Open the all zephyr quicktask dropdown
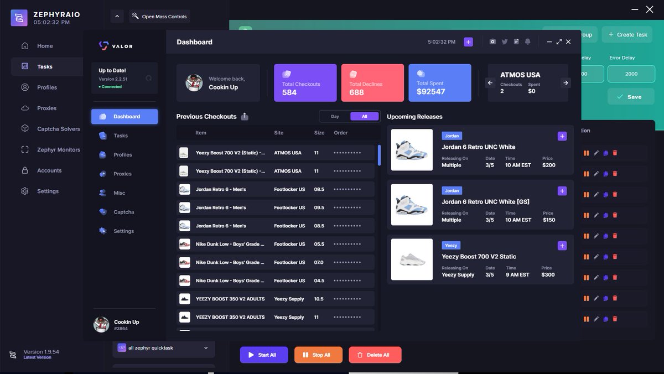664x374 pixels. pyautogui.click(x=164, y=348)
